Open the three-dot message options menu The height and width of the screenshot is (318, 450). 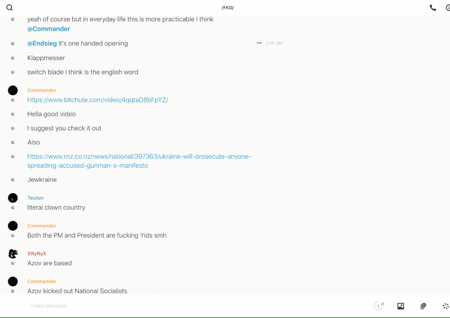259,43
